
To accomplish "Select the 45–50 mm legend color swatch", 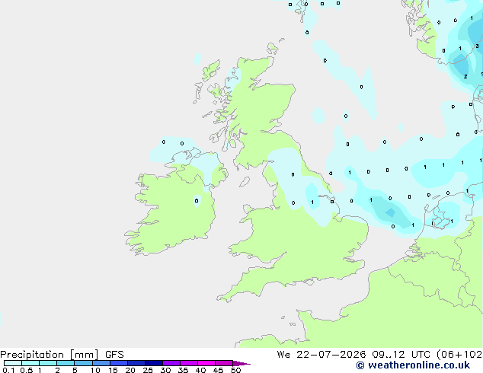I will pos(224,363).
